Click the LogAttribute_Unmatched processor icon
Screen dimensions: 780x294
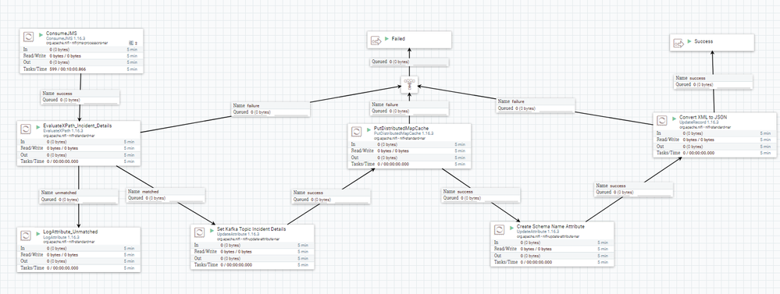(26, 235)
